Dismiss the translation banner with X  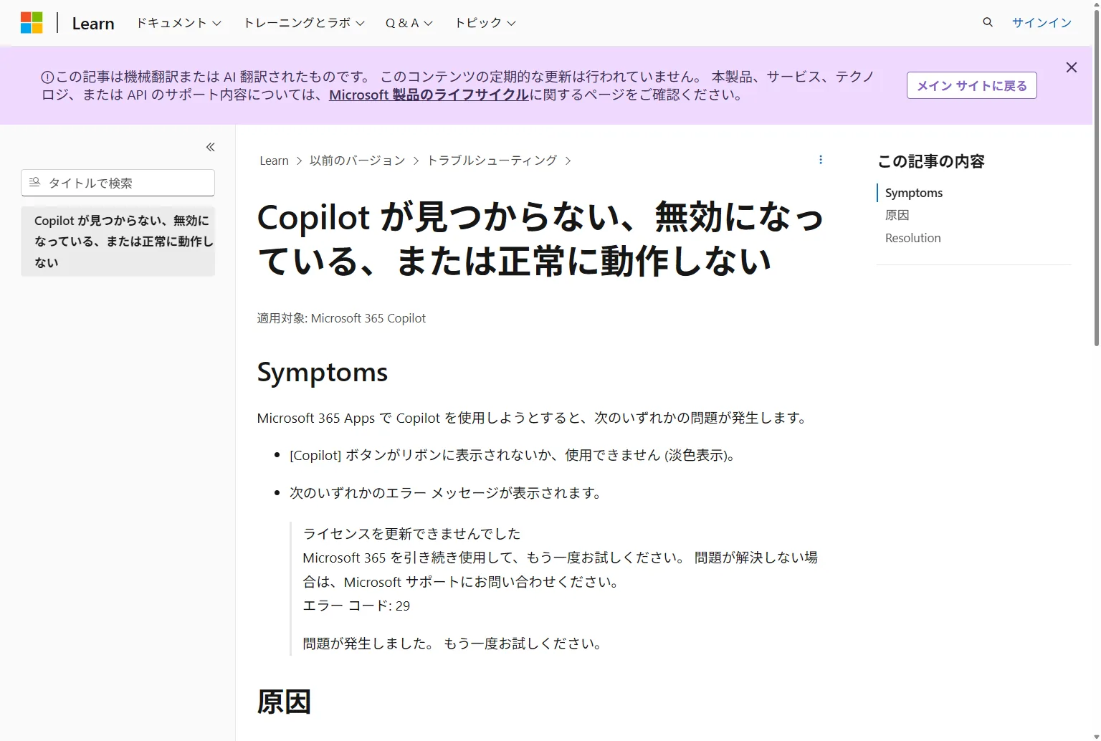[x=1072, y=67]
